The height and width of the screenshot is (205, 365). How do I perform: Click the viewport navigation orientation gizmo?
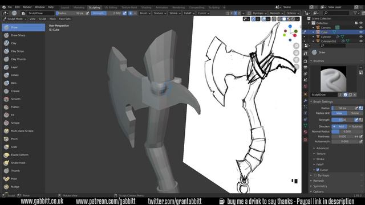click(290, 33)
